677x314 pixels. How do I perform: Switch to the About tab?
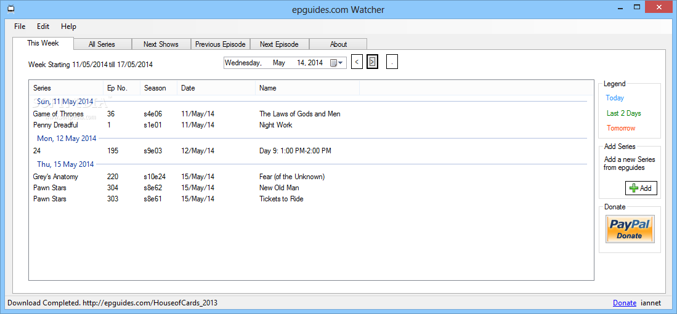tap(338, 44)
